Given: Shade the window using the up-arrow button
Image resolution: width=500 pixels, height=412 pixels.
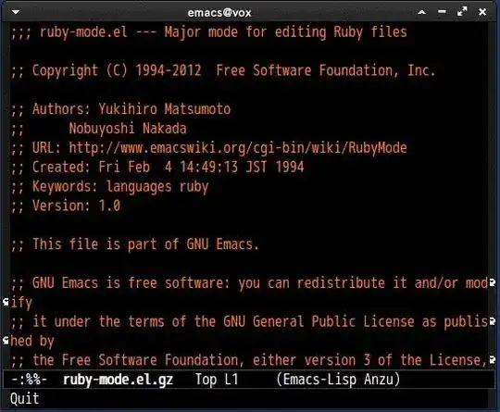Looking at the screenshot, I should pos(421,12).
